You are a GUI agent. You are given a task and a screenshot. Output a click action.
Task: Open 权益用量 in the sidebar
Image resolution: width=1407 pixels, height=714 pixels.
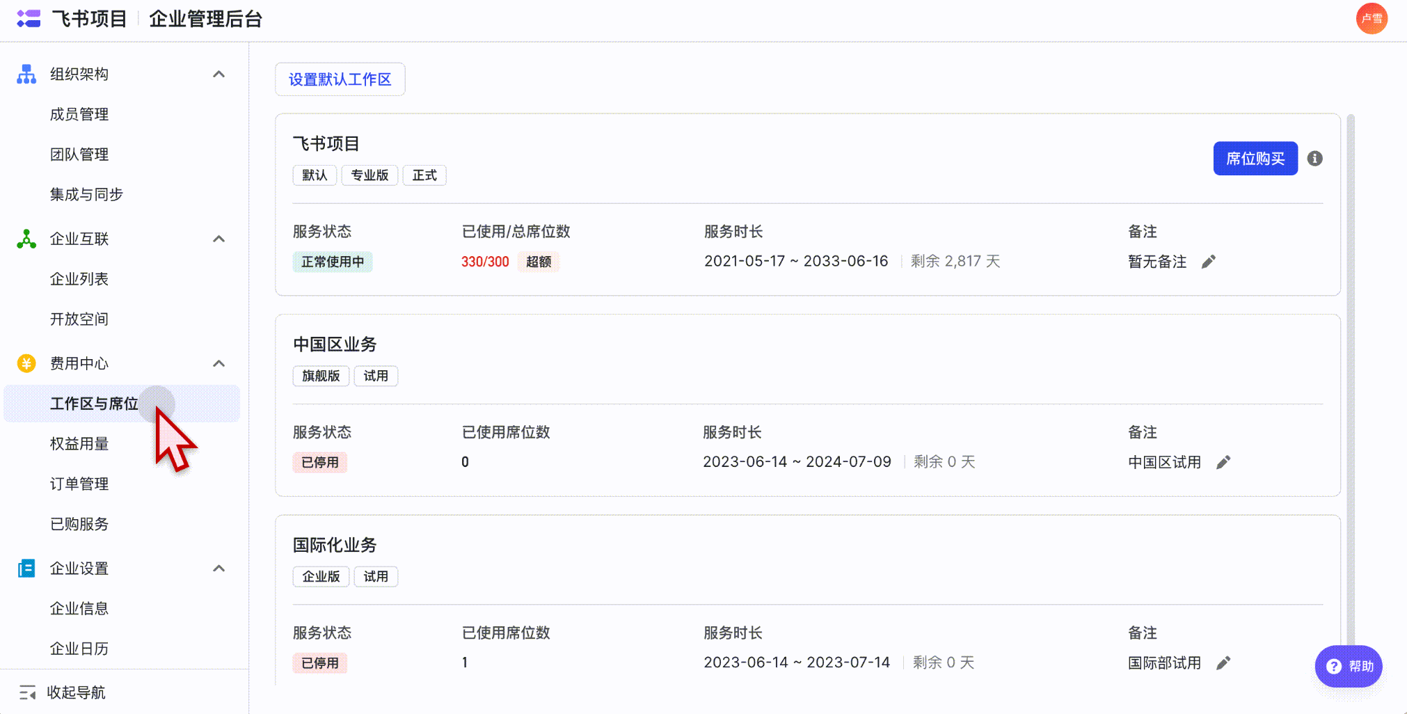coord(79,444)
